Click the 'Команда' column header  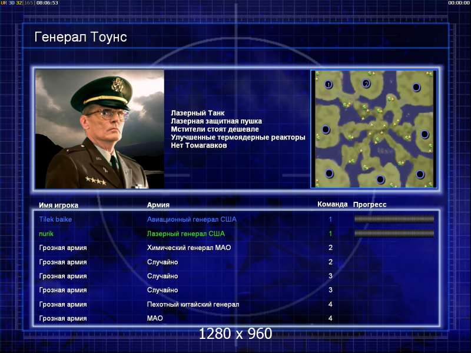333,204
